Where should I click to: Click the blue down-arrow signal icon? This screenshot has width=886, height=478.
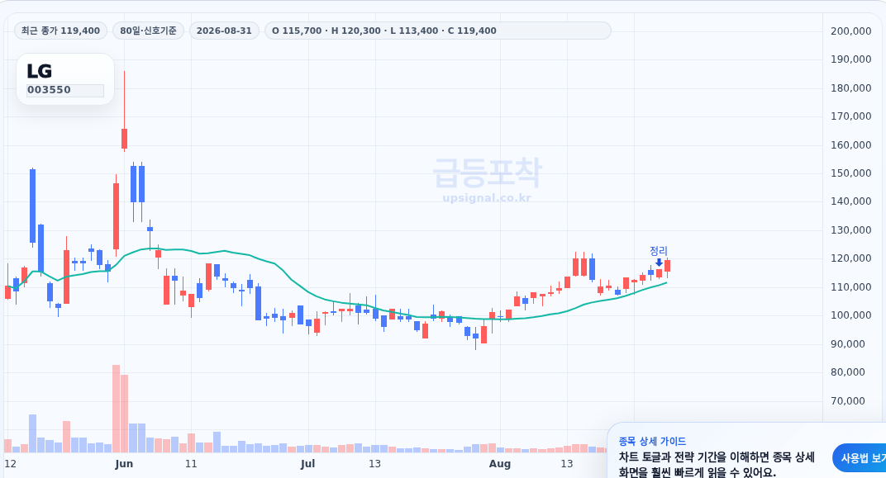tap(659, 263)
